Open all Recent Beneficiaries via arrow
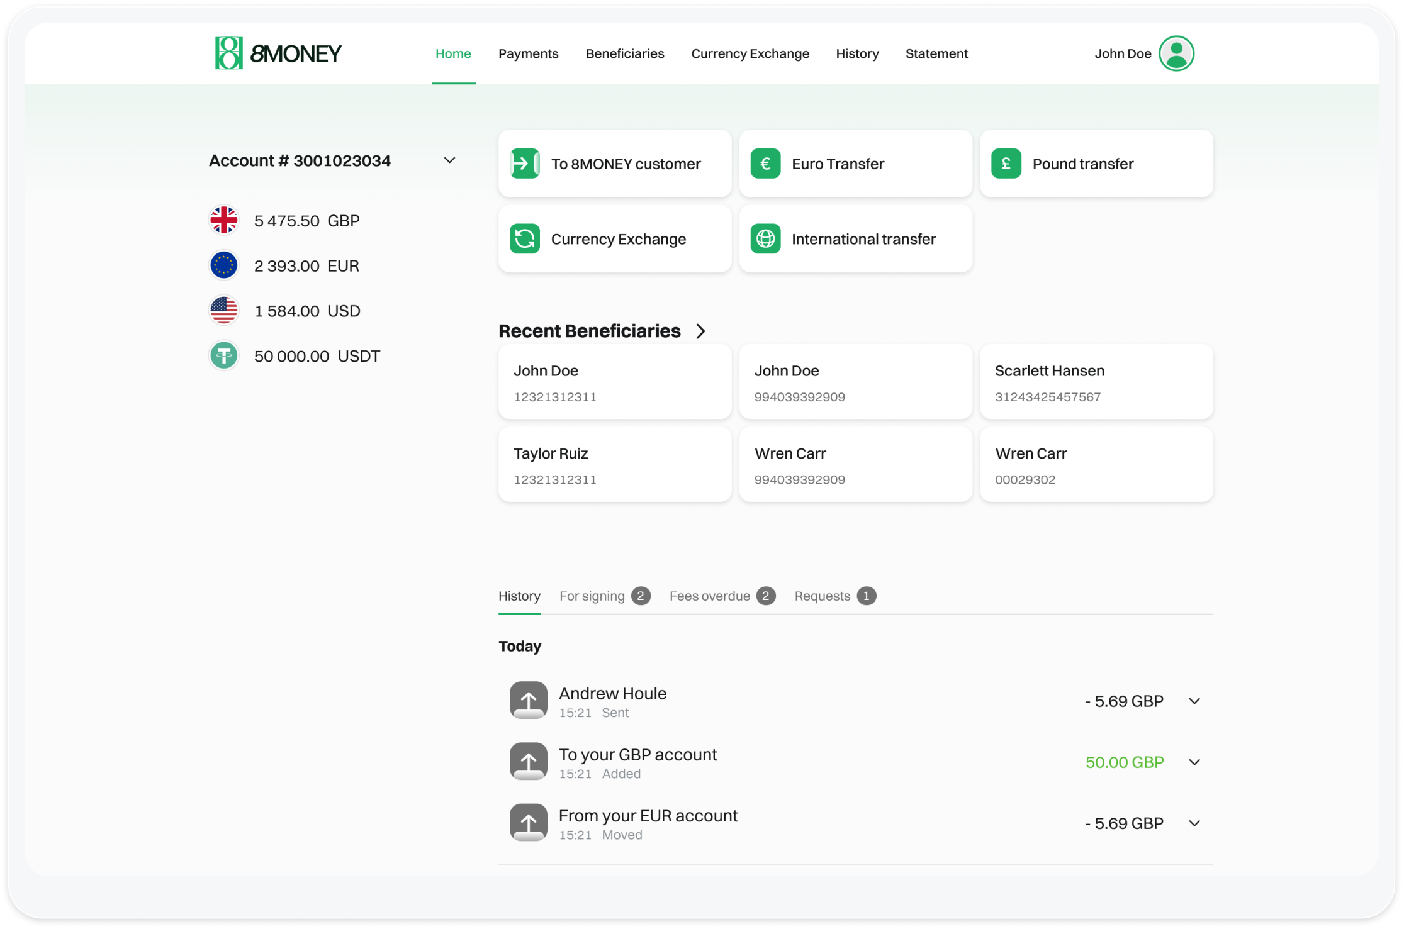This screenshot has height=929, width=1404. point(701,331)
